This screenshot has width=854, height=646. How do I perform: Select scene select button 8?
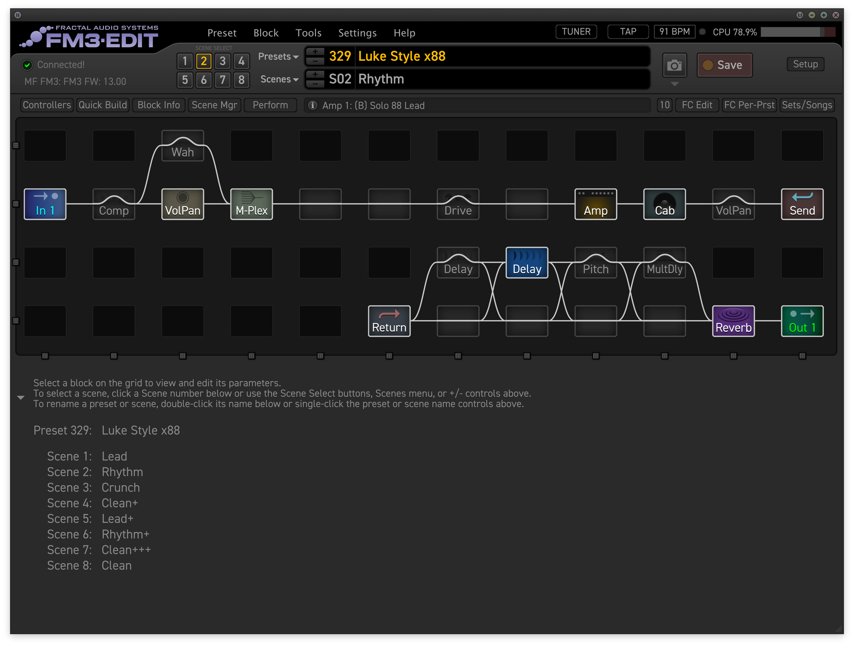tap(241, 80)
